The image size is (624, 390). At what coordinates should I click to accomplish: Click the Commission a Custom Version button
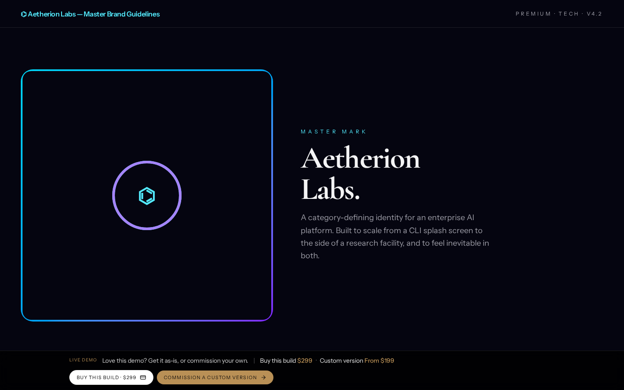[x=215, y=377]
